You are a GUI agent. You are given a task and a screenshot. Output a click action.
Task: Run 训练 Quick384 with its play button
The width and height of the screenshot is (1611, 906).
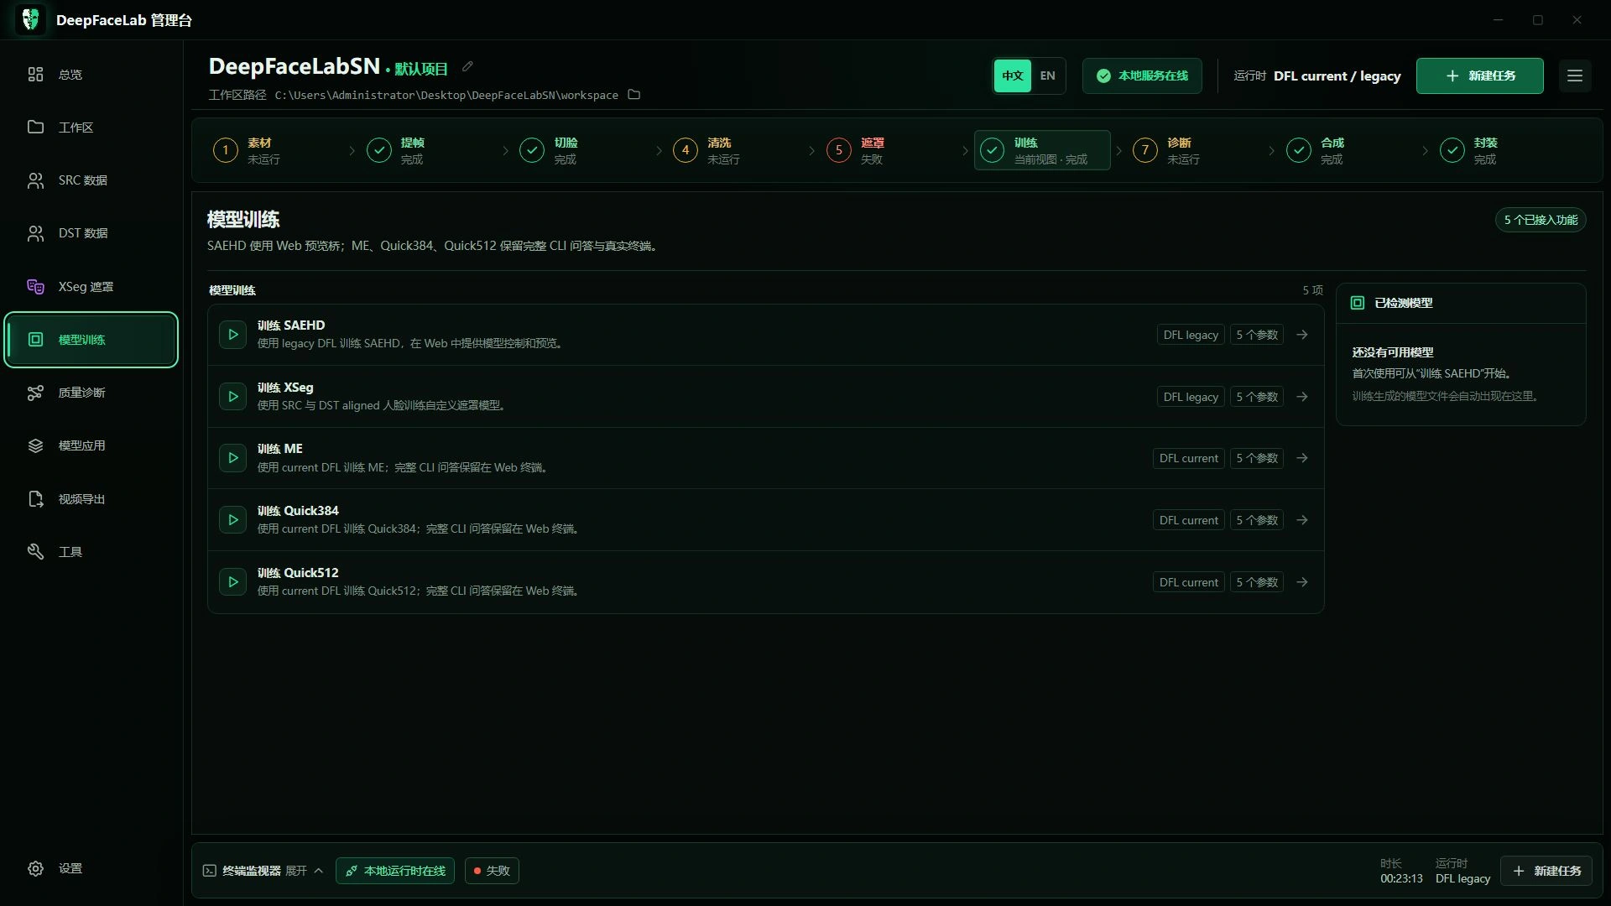(232, 520)
